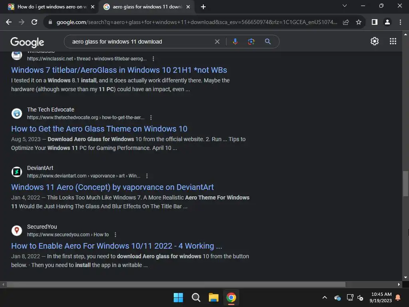Click the winclassic.net thread URL breadcrumb
The width and height of the screenshot is (409, 307).
point(87,59)
